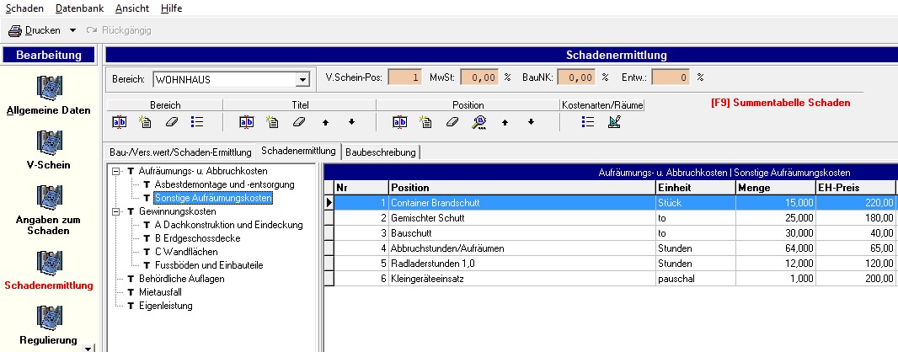The width and height of the screenshot is (898, 352).
Task: Click the list icon under Bereich
Action: tap(197, 121)
